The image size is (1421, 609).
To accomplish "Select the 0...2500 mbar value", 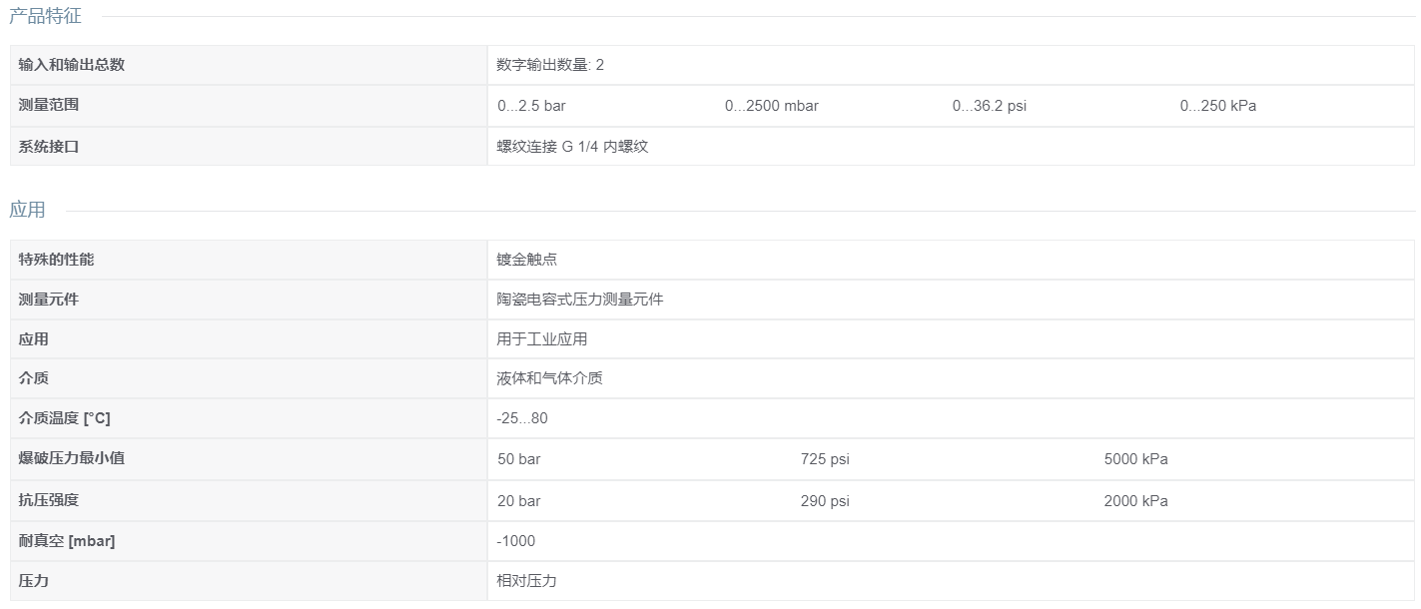I will pos(771,106).
